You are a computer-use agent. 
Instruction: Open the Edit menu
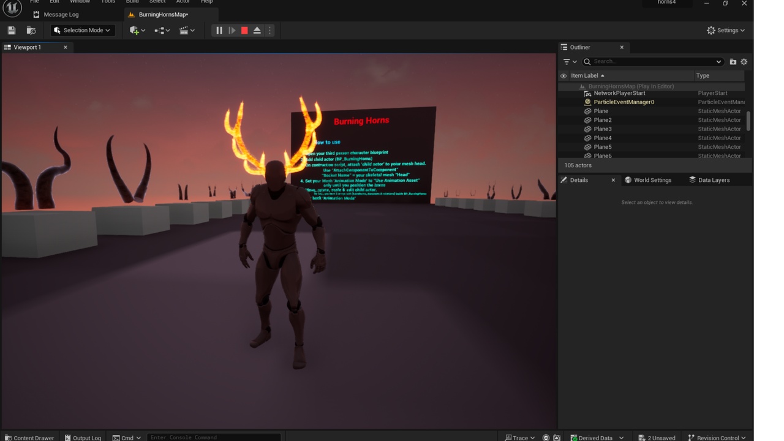pos(55,2)
